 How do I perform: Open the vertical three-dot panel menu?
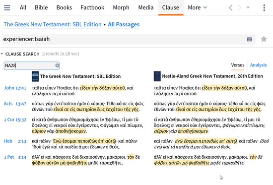[264, 7]
